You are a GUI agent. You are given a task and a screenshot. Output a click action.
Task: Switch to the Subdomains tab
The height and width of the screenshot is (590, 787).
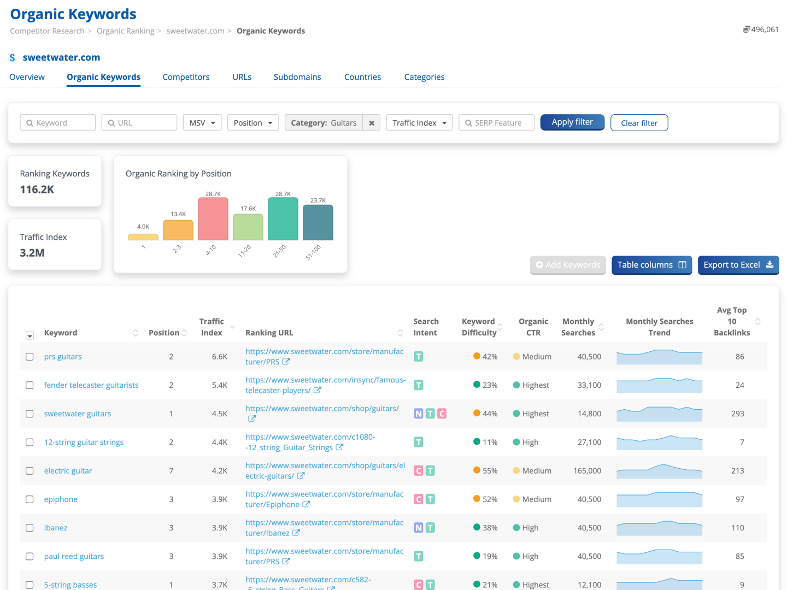(297, 77)
